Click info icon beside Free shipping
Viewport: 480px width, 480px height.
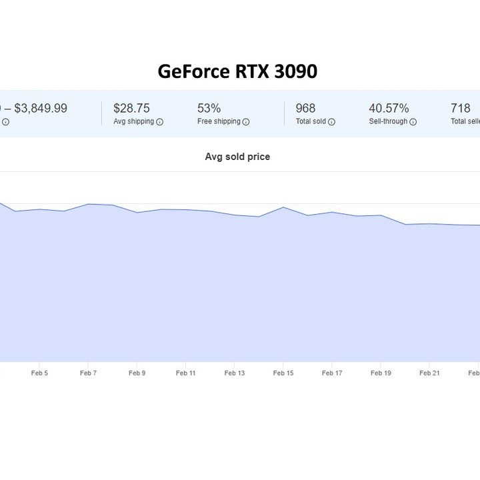pos(246,122)
